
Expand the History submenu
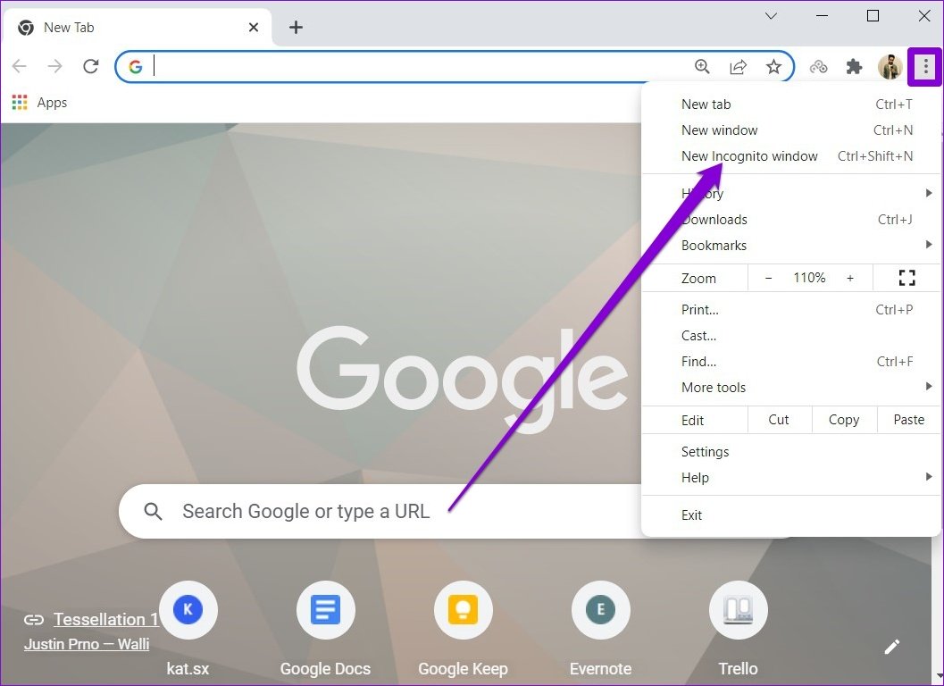click(x=791, y=193)
